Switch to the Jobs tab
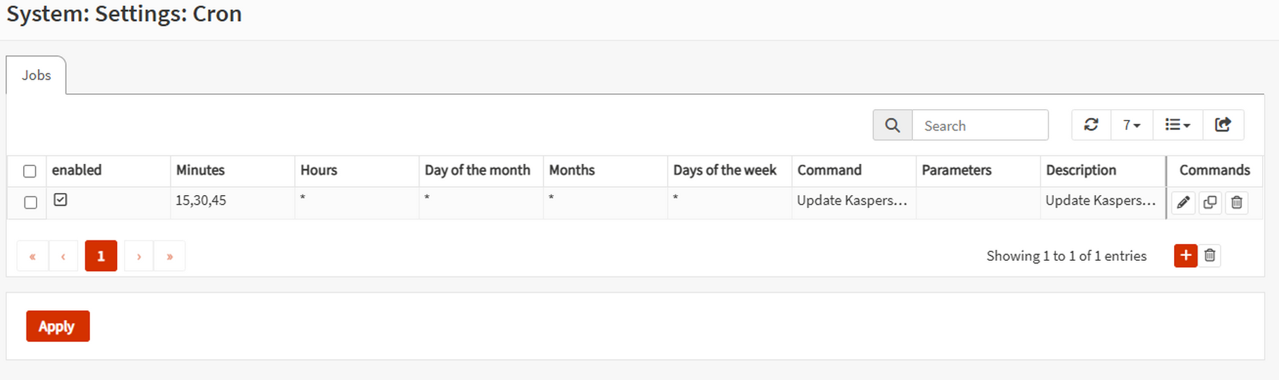 [36, 75]
